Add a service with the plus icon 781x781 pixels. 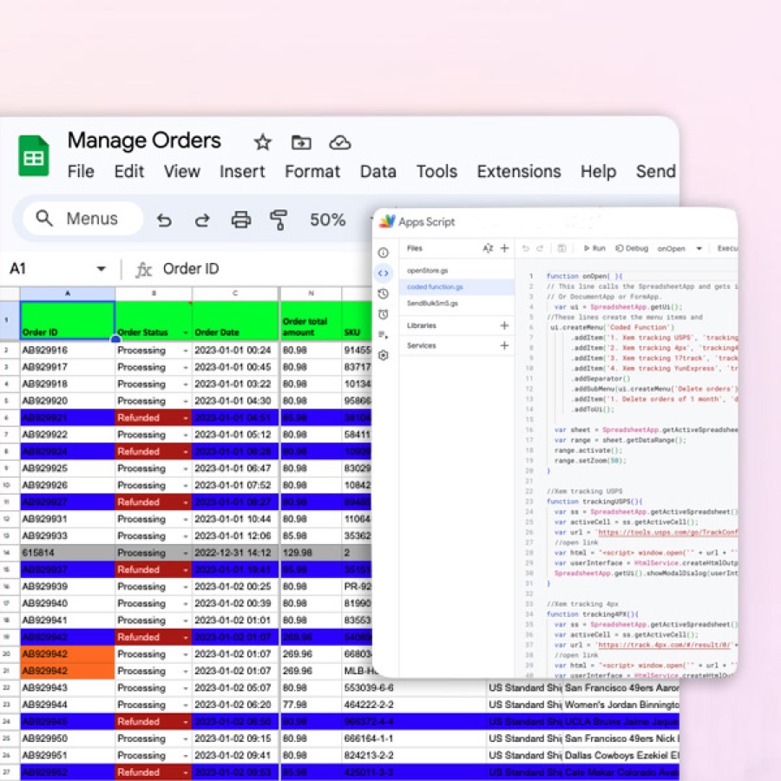504,345
